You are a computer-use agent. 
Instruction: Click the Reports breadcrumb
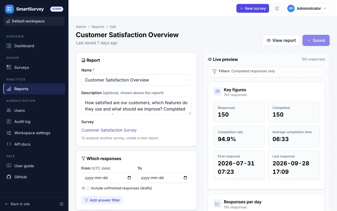[x=98, y=27]
